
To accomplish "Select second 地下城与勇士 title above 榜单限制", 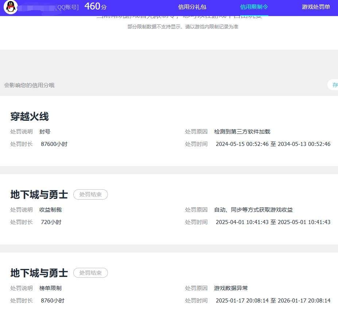I will [39, 273].
